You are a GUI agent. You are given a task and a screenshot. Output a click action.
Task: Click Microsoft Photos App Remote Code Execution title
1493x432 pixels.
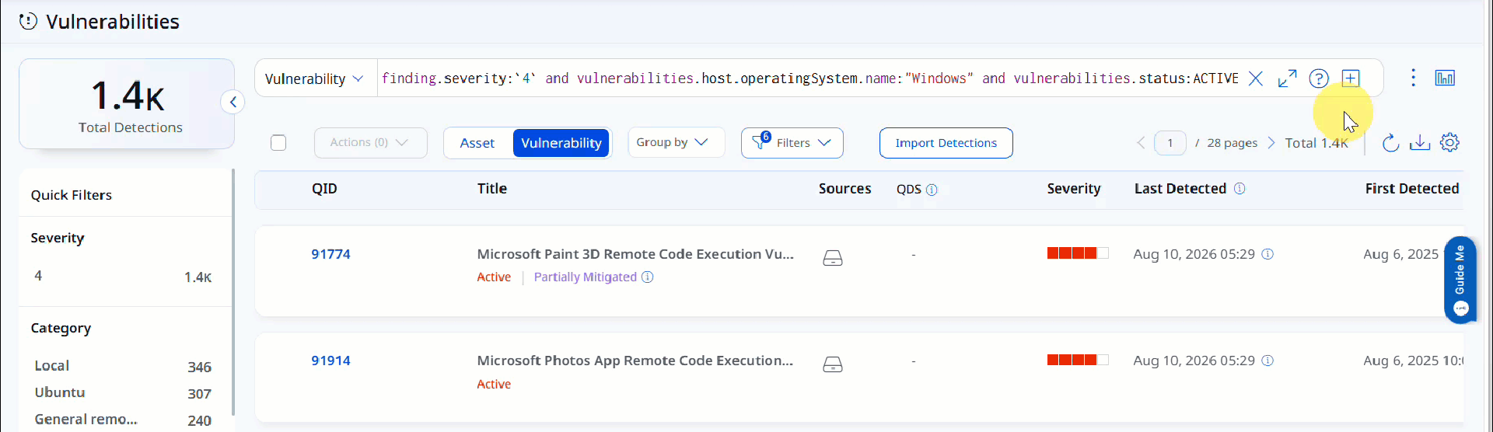(635, 361)
